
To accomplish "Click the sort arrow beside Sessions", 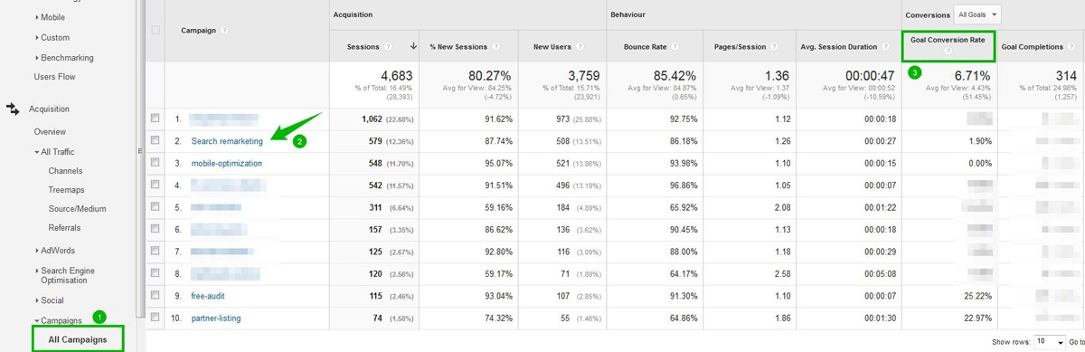I will coord(413,46).
